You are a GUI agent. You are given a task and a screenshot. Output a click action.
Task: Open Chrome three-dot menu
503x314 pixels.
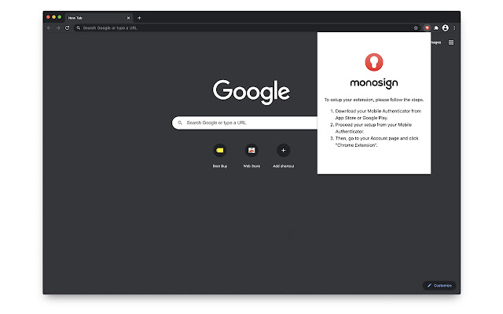pyautogui.click(x=454, y=28)
